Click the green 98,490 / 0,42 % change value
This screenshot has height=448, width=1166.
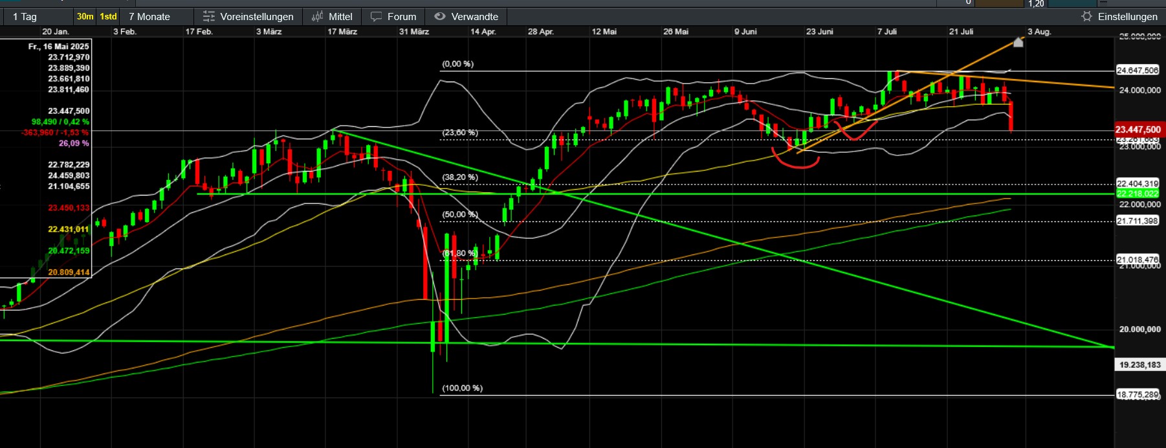(x=60, y=122)
